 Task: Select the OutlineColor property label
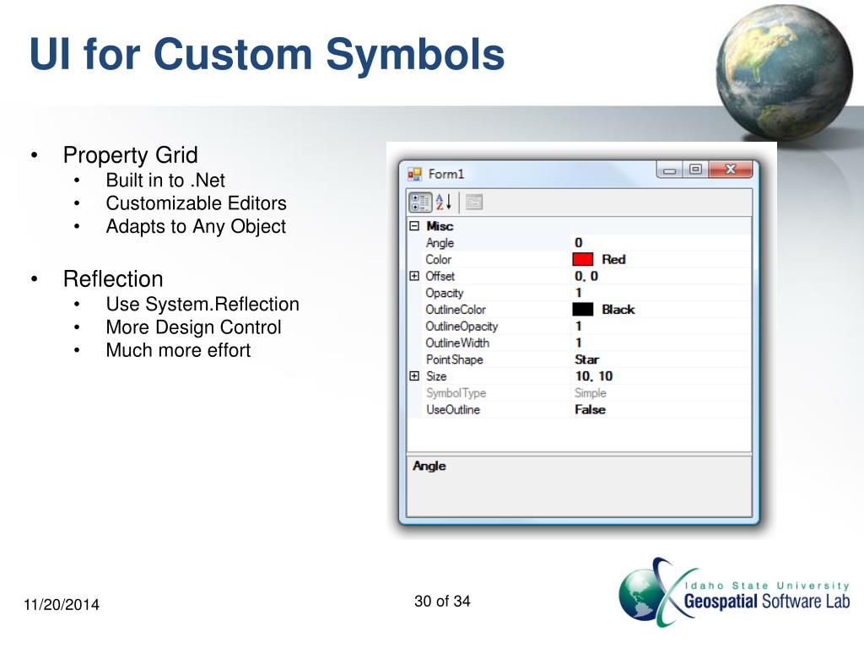(456, 310)
